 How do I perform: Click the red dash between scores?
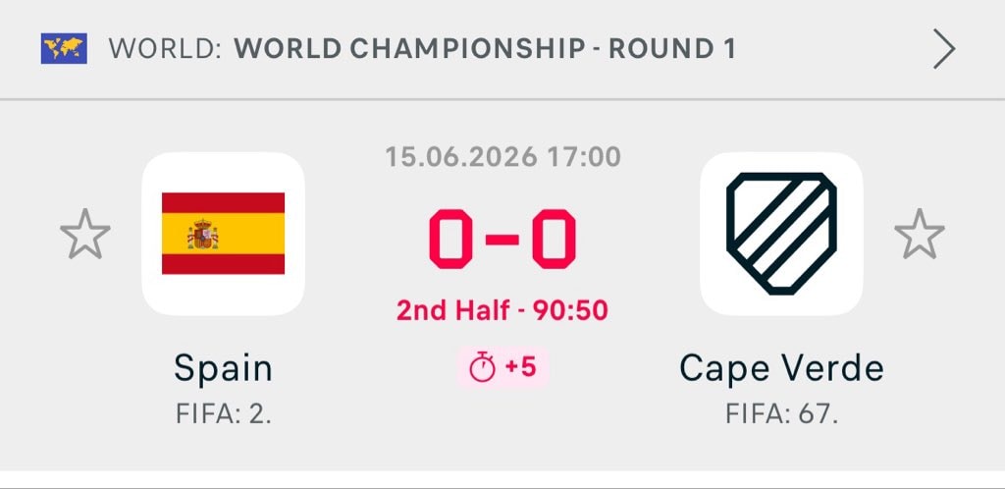pyautogui.click(x=502, y=240)
